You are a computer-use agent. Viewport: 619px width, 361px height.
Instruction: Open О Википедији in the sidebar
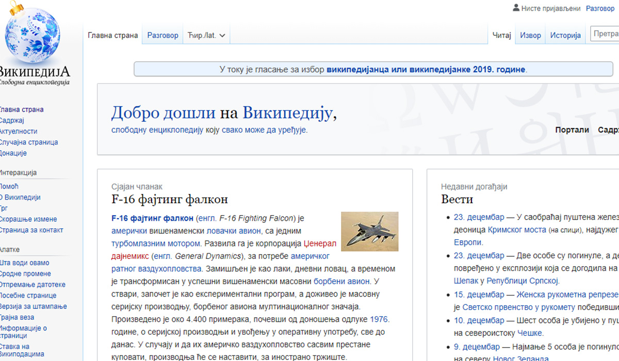[x=19, y=197]
